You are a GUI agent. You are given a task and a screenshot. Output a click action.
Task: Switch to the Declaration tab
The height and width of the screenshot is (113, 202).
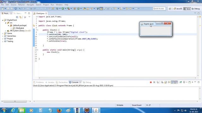pos(62,82)
